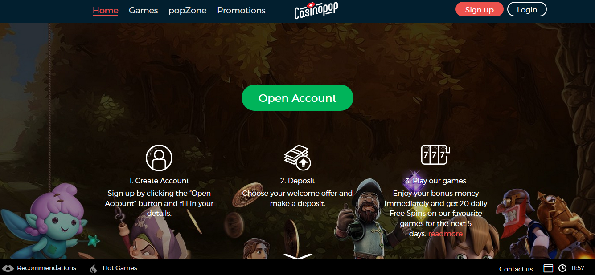
Task: Open the Promotions menu item
Action: click(x=241, y=10)
